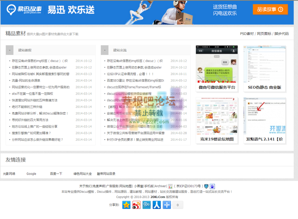
Task: Share the page to Sina Weibo
Action: click(x=136, y=205)
